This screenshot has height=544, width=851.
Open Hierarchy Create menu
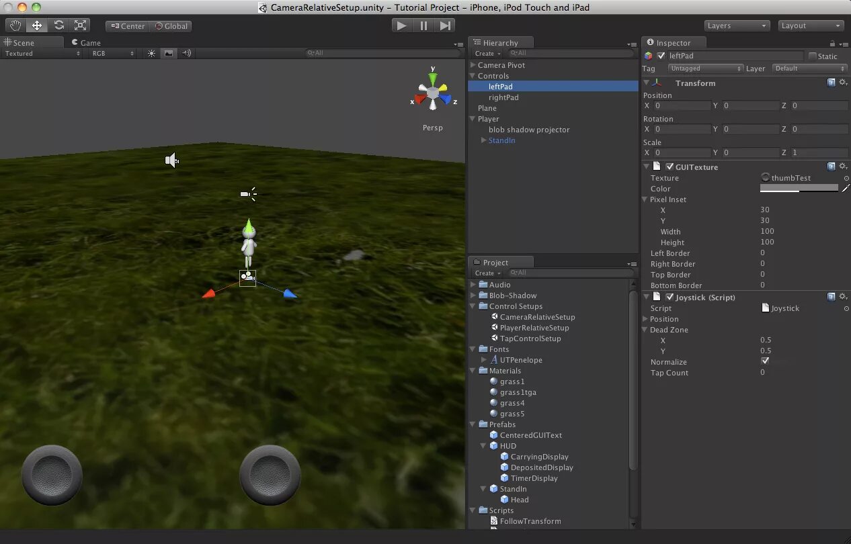[487, 53]
